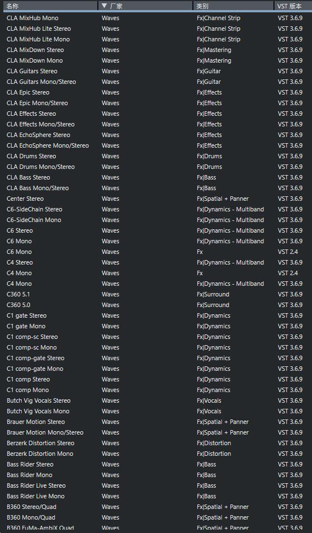312x533 pixels.
Task: Select CLA MixDown Stereo row
Action: pos(158,50)
